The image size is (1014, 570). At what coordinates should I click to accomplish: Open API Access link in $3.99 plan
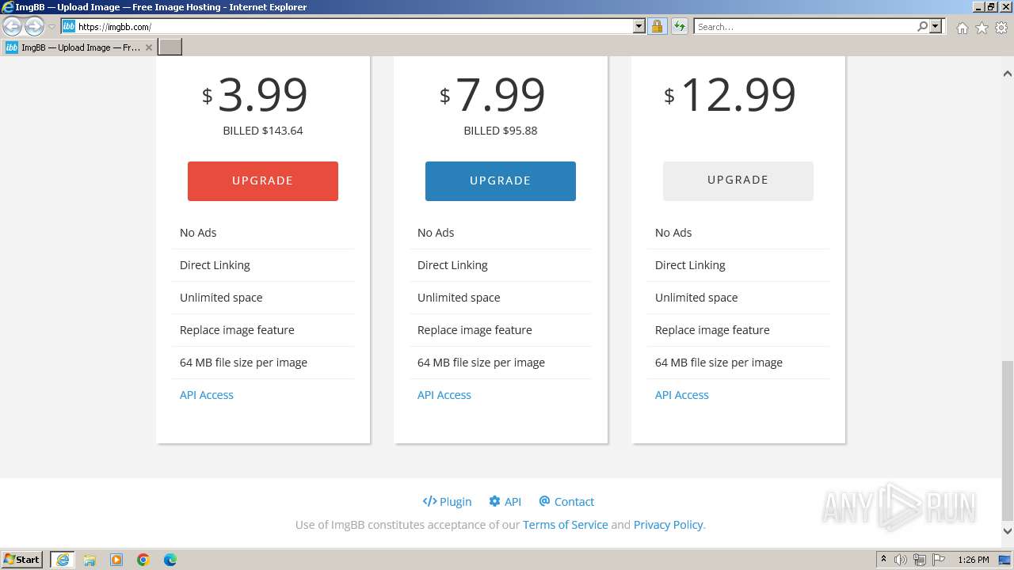(207, 395)
